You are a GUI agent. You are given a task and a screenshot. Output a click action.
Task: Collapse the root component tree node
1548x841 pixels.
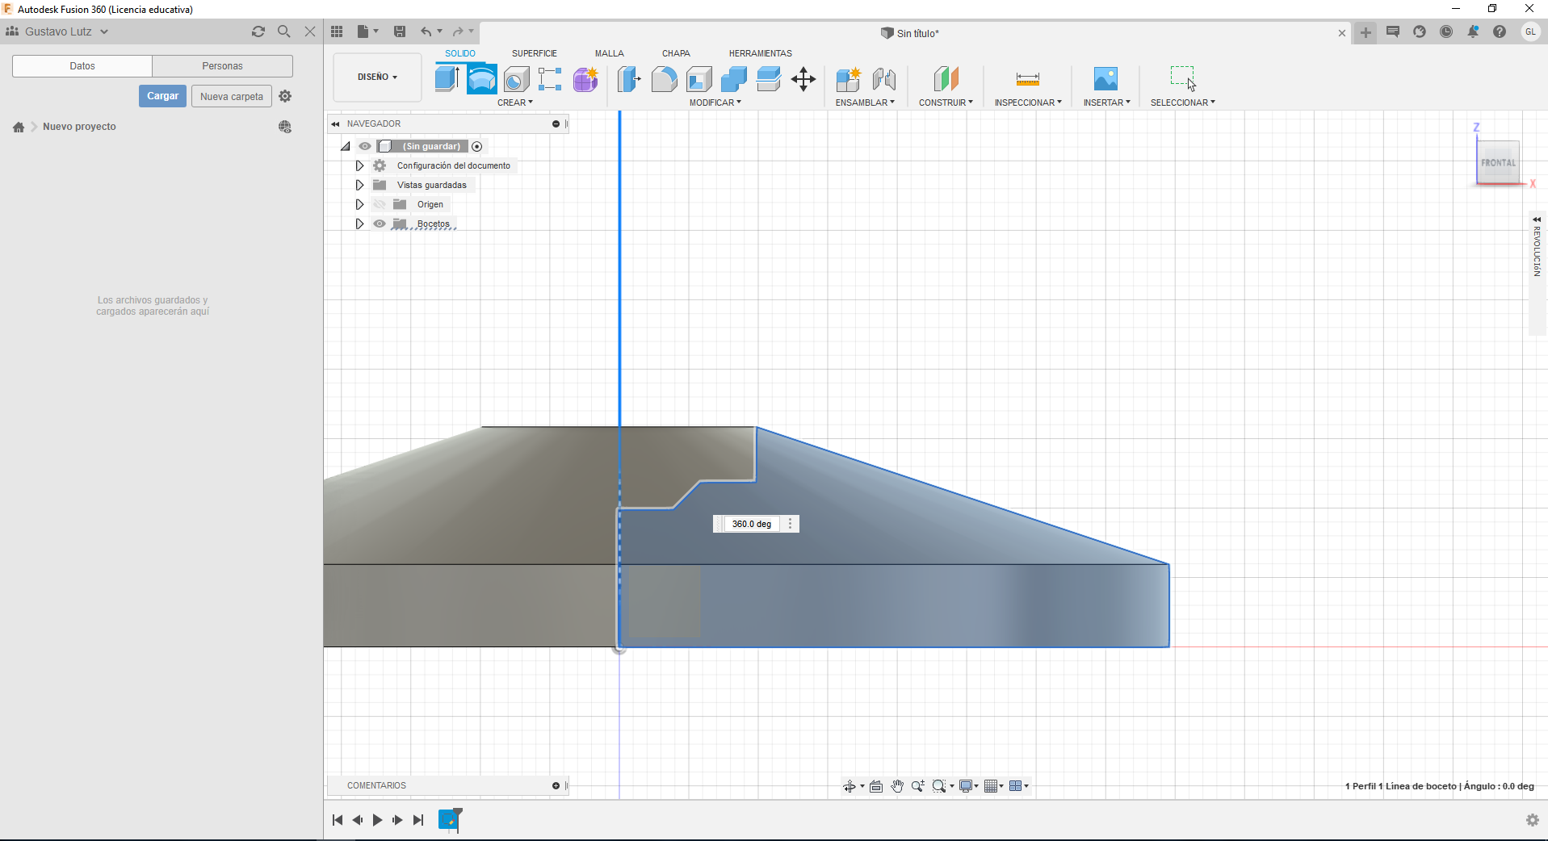tap(346, 146)
